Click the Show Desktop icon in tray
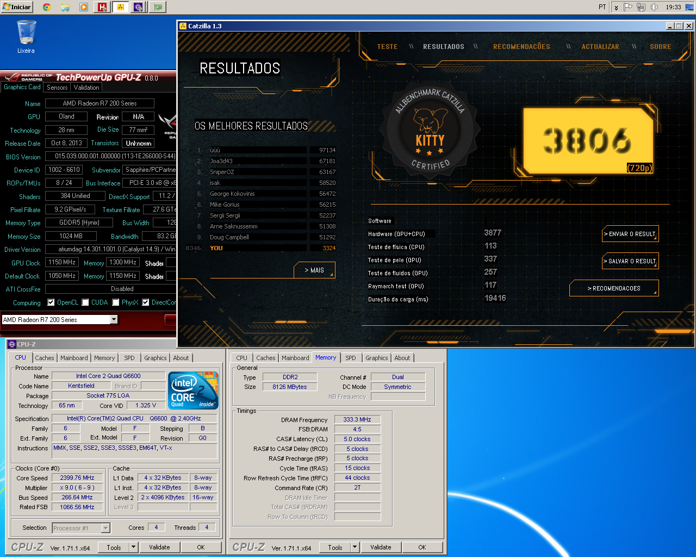This screenshot has width=696, height=557. pyautogui.click(x=688, y=7)
